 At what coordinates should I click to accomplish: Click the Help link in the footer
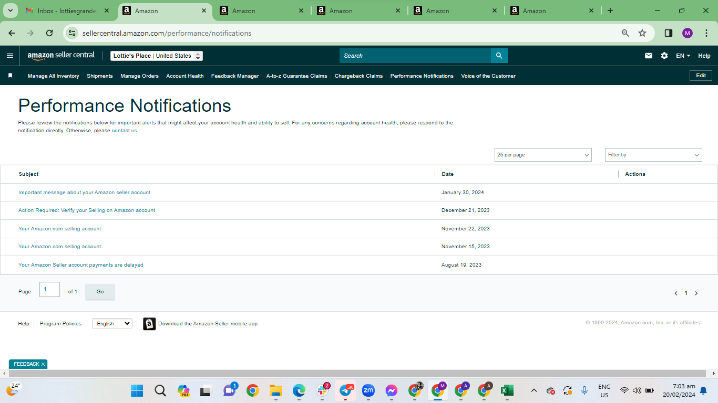(24, 324)
